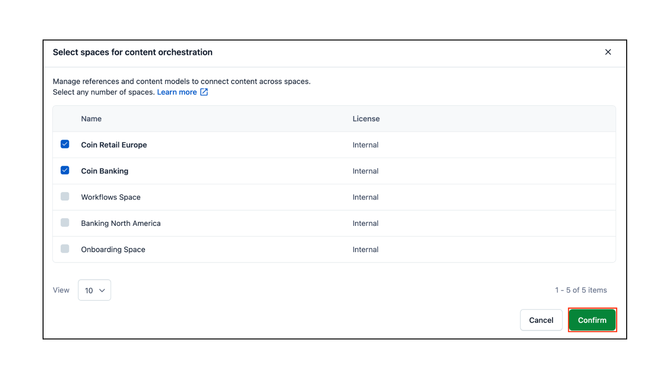This screenshot has height=383, width=664.
Task: Enable the Banking North America checkbox
Action: 65,223
